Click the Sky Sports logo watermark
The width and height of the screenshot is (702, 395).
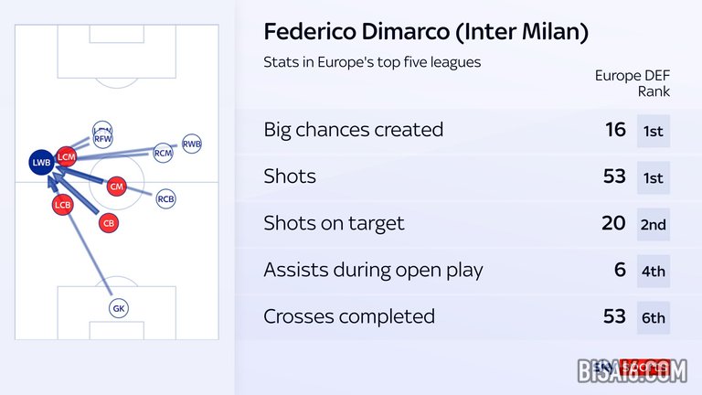coord(633,368)
